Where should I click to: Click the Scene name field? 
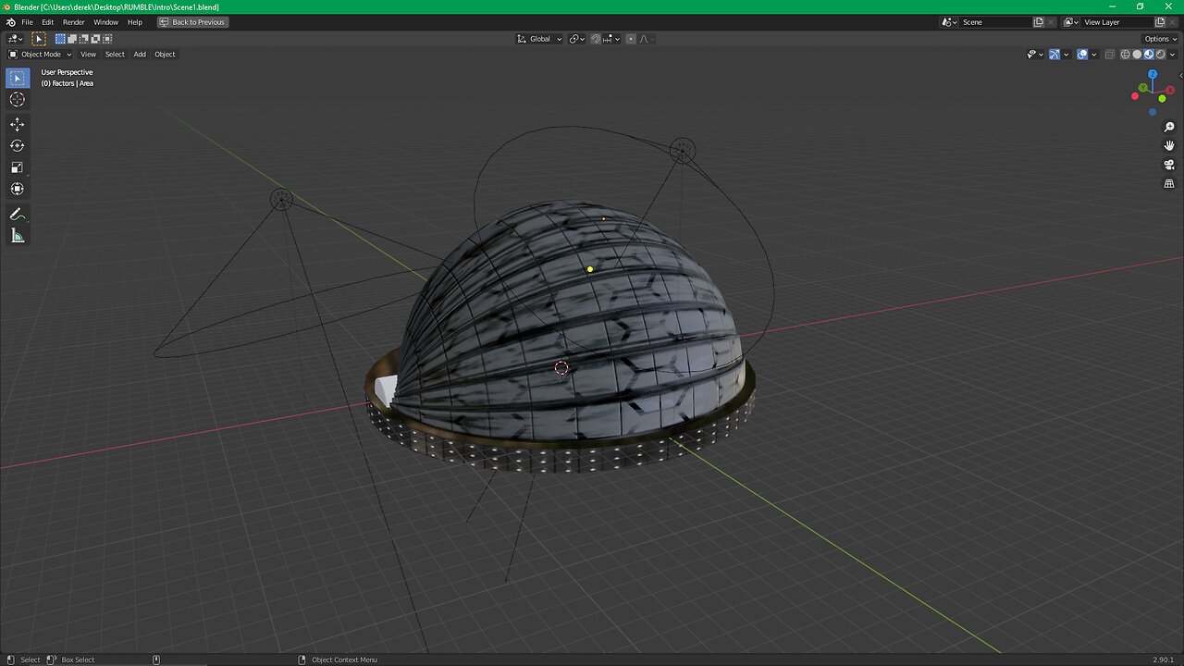tap(995, 22)
